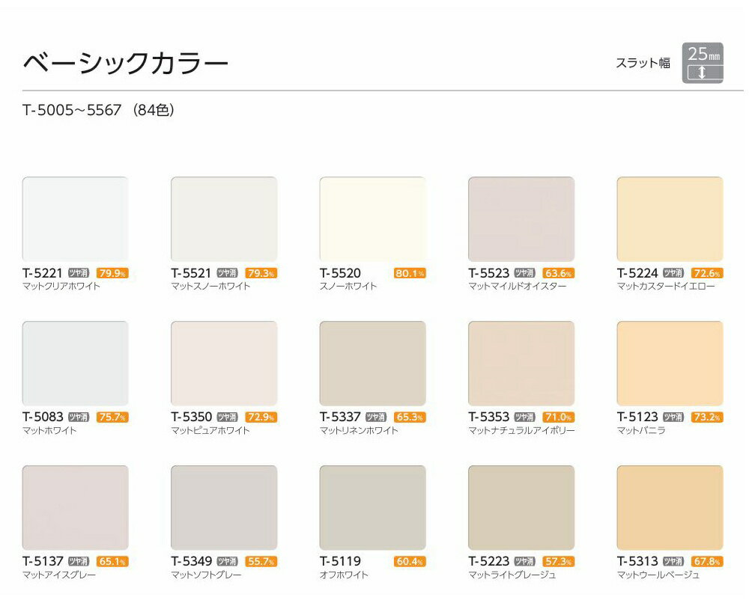Click the ベーシックカラー heading

coord(126,63)
